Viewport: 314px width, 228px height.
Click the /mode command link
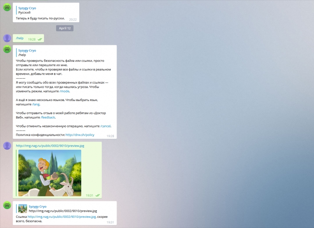(64, 91)
